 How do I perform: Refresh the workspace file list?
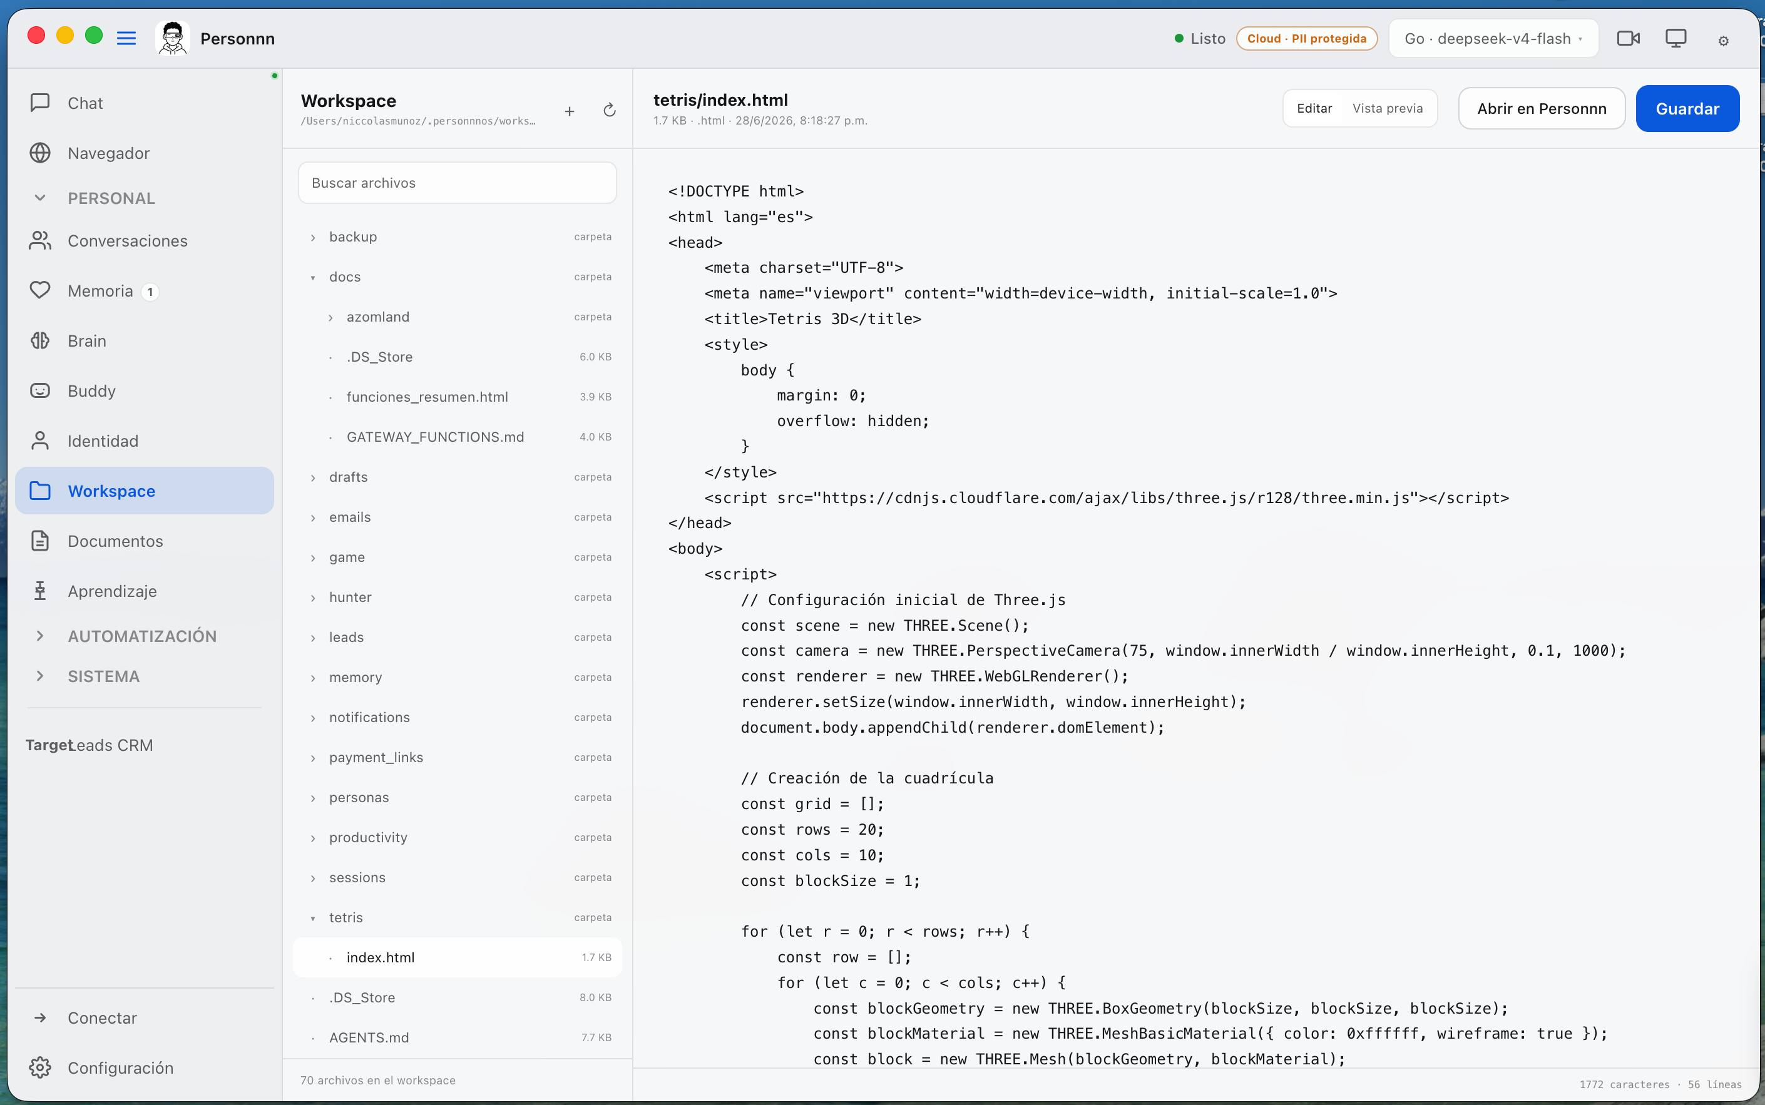click(x=610, y=110)
